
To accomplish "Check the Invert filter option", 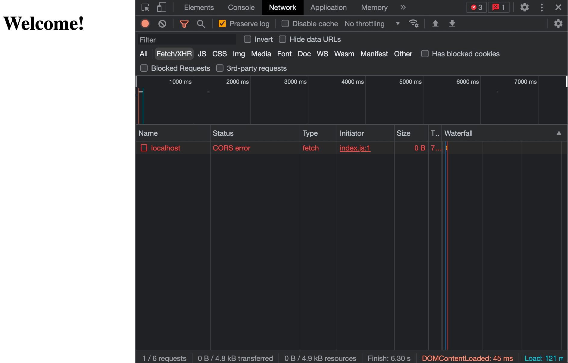I will tap(248, 39).
